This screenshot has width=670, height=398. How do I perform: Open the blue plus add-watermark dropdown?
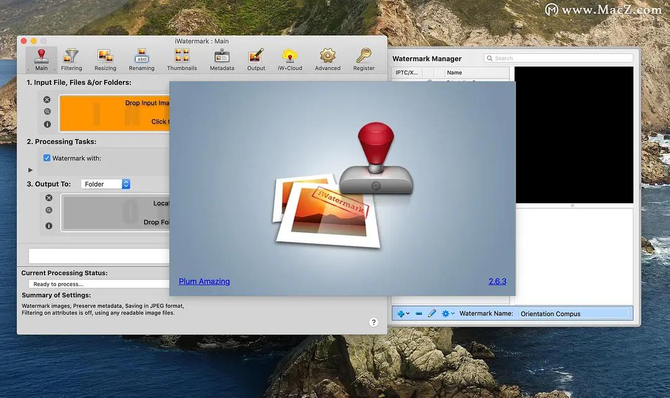tap(403, 314)
